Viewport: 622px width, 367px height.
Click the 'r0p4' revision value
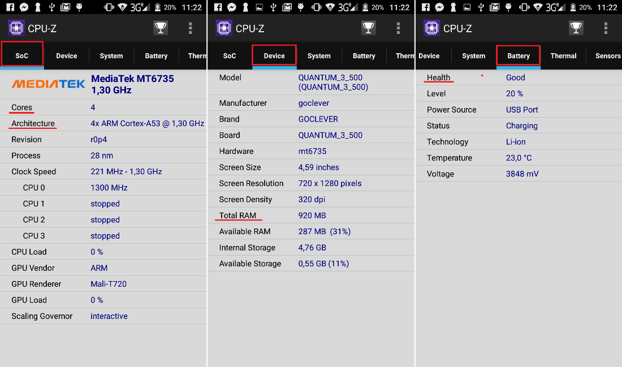[x=99, y=139]
